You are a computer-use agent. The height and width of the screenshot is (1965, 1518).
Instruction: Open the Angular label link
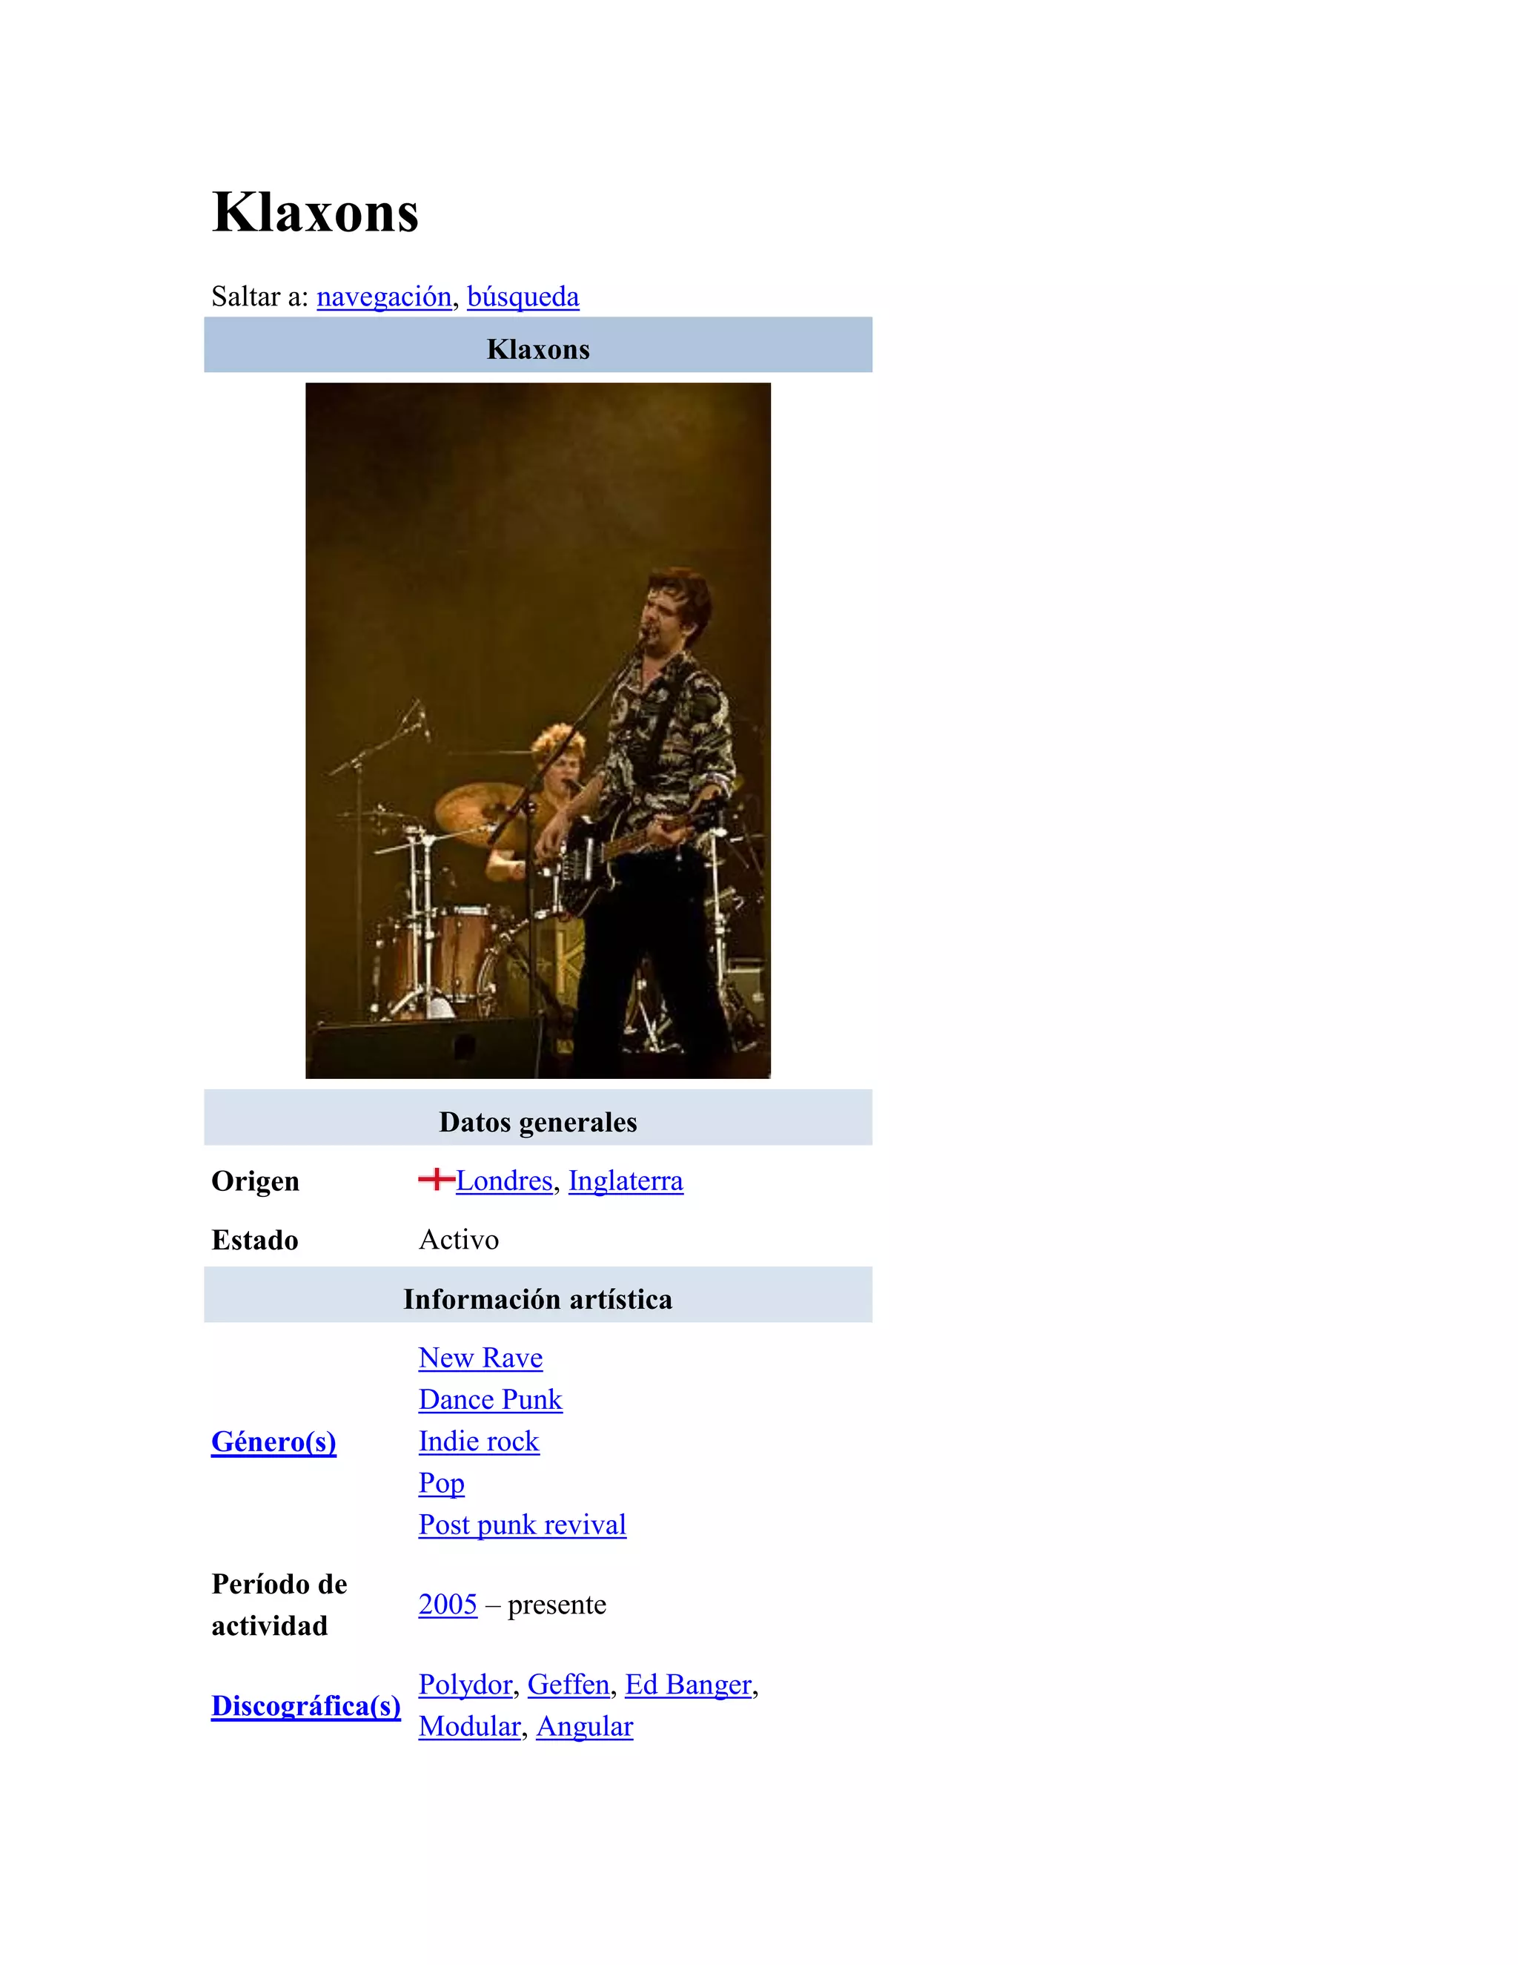point(585,1726)
